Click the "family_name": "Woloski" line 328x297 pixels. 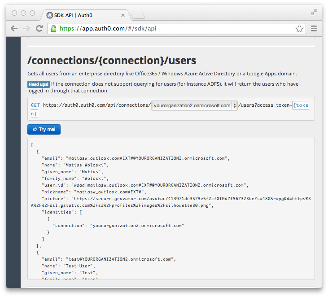pos(75,179)
